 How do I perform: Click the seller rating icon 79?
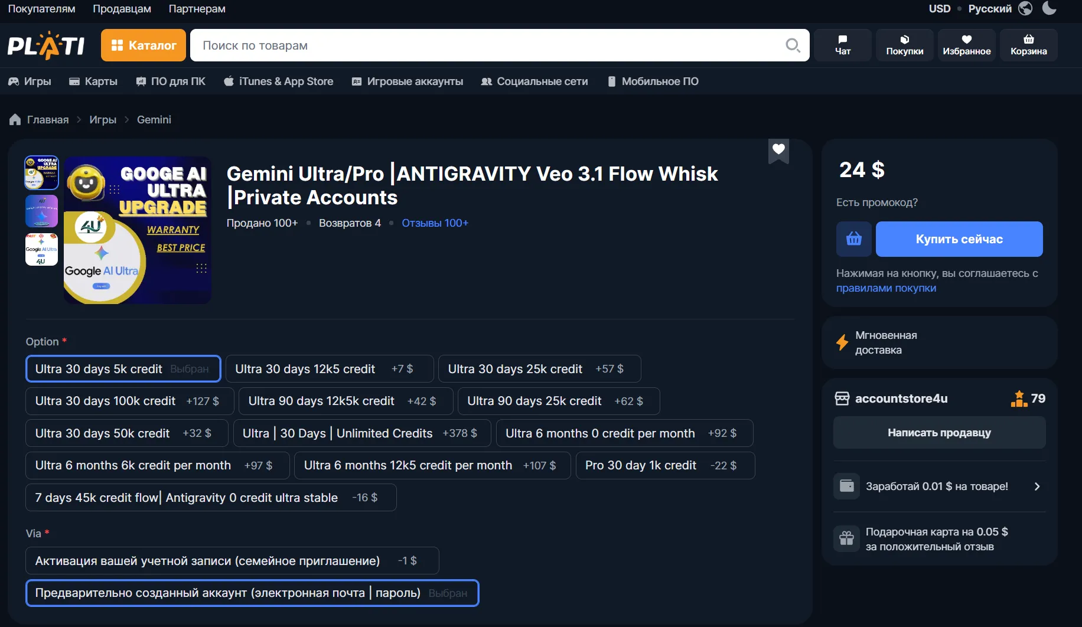[x=1019, y=399]
